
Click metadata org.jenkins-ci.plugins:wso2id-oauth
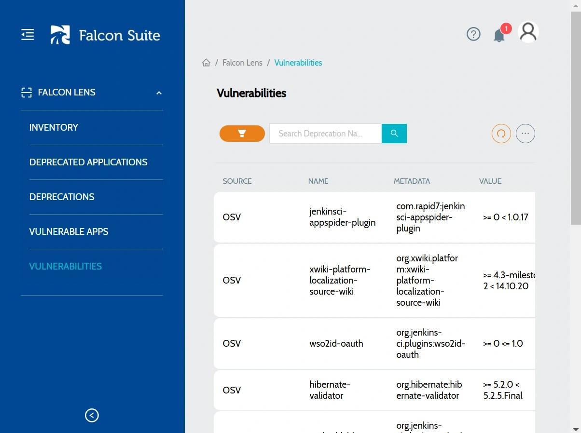click(431, 344)
